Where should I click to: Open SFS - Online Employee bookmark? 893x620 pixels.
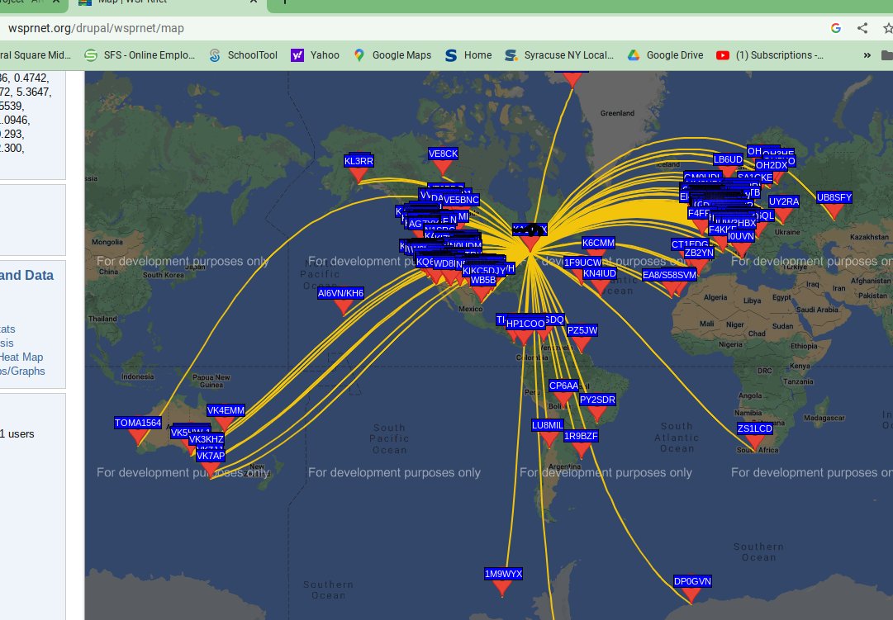pos(140,55)
